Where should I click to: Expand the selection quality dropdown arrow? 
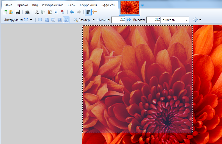[200, 20]
